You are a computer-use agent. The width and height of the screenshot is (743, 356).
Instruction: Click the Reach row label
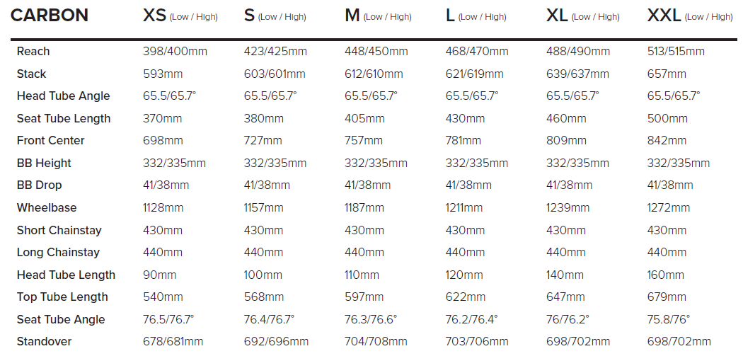pyautogui.click(x=33, y=51)
